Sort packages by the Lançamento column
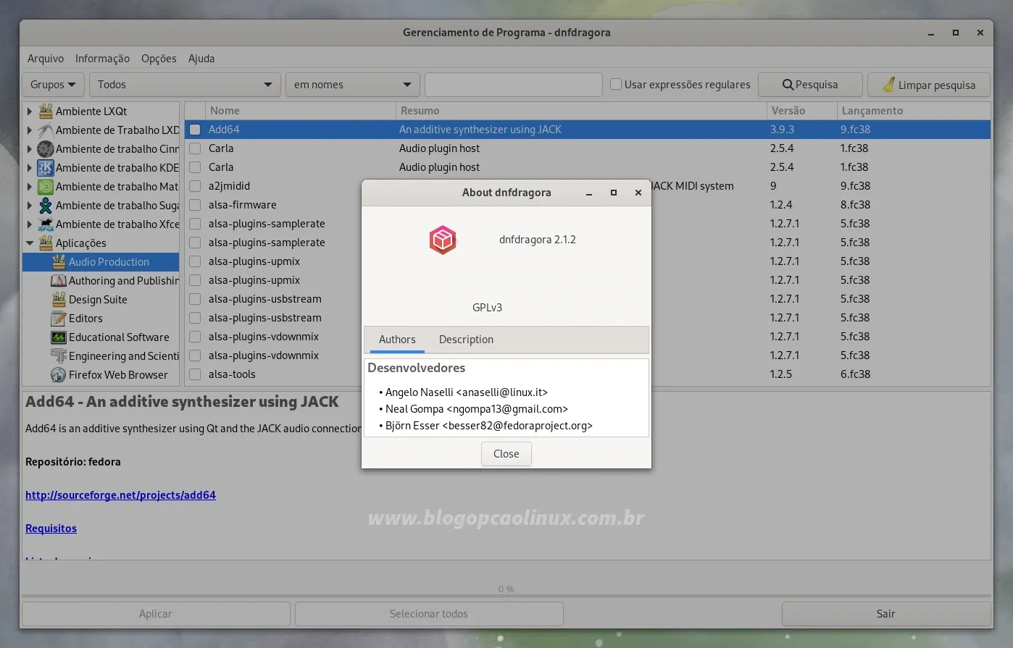This screenshot has width=1013, height=648. tap(913, 111)
